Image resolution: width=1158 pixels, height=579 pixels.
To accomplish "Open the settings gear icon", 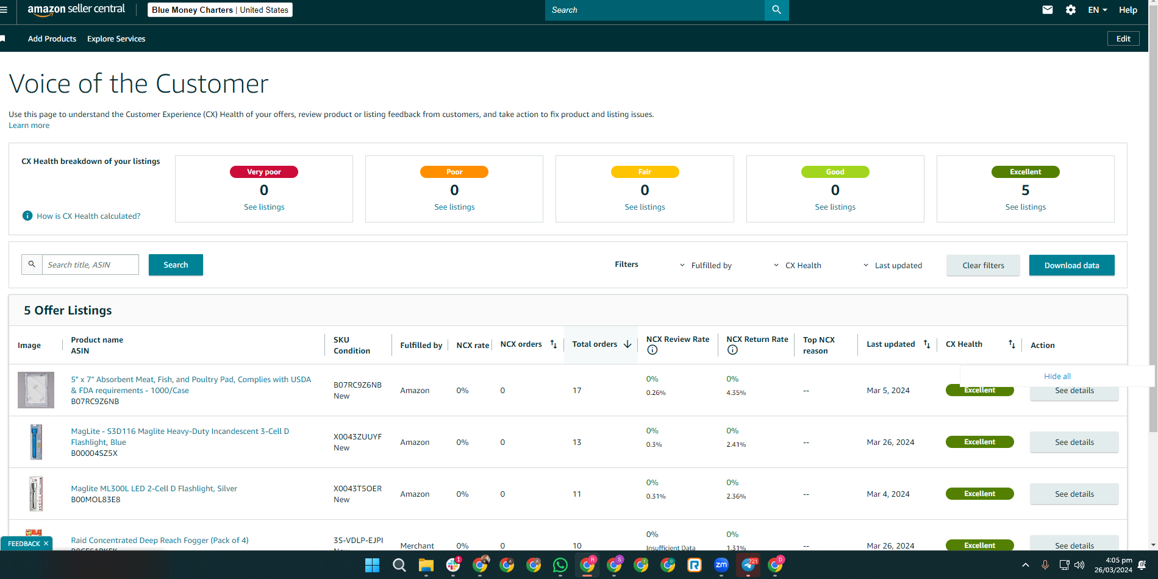I will tap(1071, 10).
